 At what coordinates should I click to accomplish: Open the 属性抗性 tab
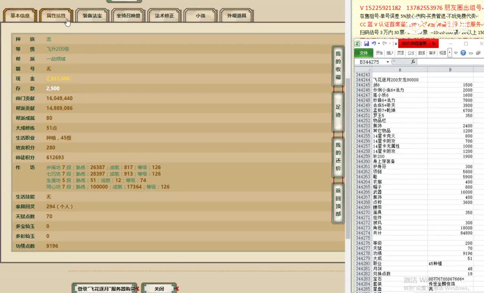[56, 16]
